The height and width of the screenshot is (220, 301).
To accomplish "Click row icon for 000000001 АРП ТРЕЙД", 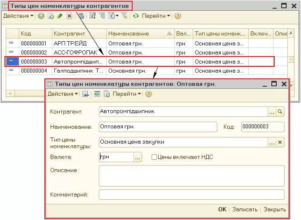I will pyautogui.click(x=11, y=43).
